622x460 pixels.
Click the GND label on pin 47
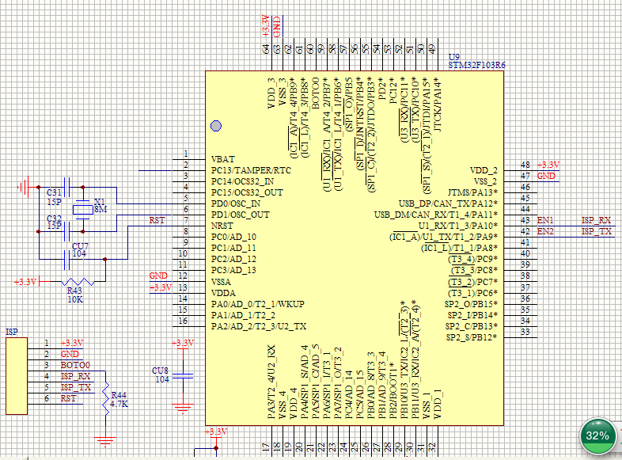tap(546, 176)
